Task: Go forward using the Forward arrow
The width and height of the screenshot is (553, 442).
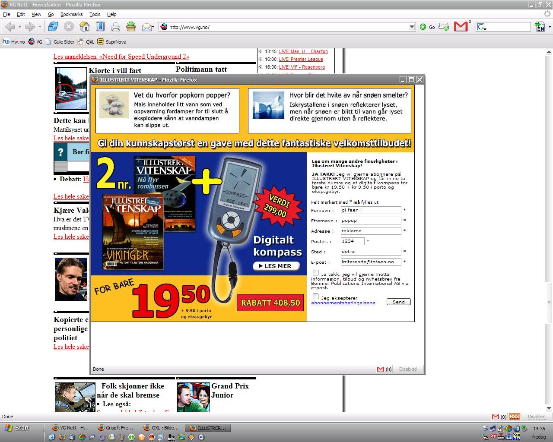Action: click(x=30, y=27)
